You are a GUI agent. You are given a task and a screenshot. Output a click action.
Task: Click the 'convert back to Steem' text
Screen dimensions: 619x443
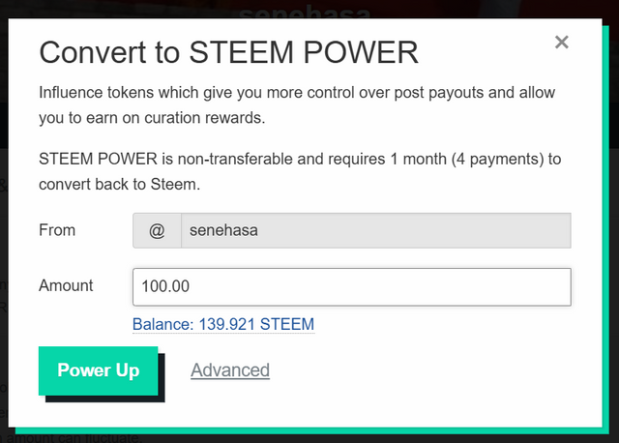pos(119,185)
